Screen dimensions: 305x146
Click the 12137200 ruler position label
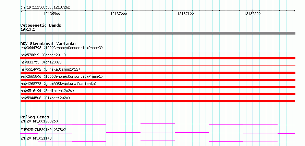click(x=252, y=14)
